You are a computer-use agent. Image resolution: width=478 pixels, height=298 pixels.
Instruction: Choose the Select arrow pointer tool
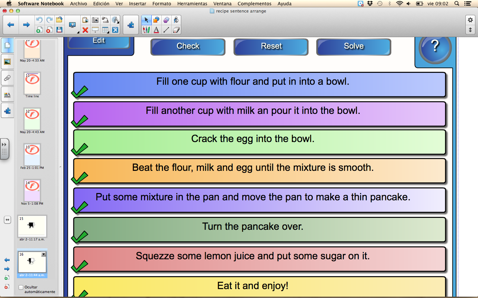pyautogui.click(x=146, y=20)
